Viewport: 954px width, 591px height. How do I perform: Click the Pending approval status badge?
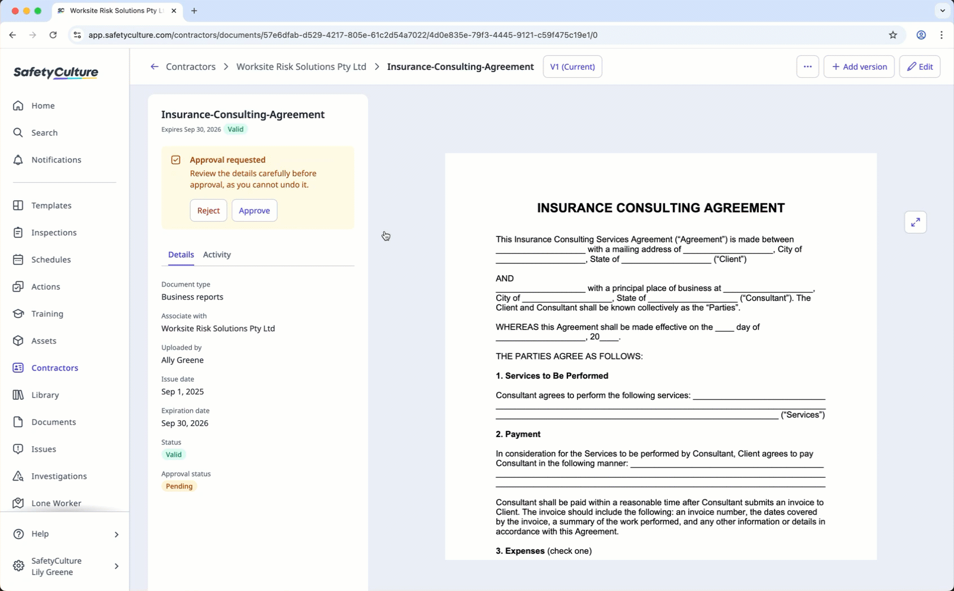click(x=179, y=486)
